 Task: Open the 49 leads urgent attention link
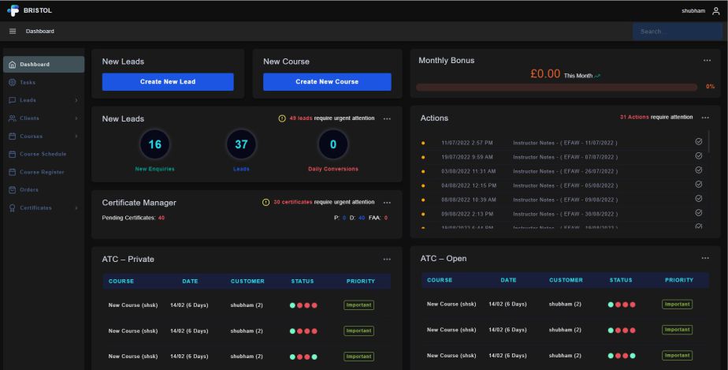301,118
